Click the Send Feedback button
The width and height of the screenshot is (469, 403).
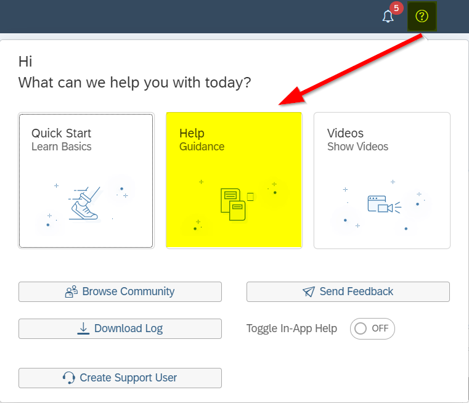[x=348, y=291]
